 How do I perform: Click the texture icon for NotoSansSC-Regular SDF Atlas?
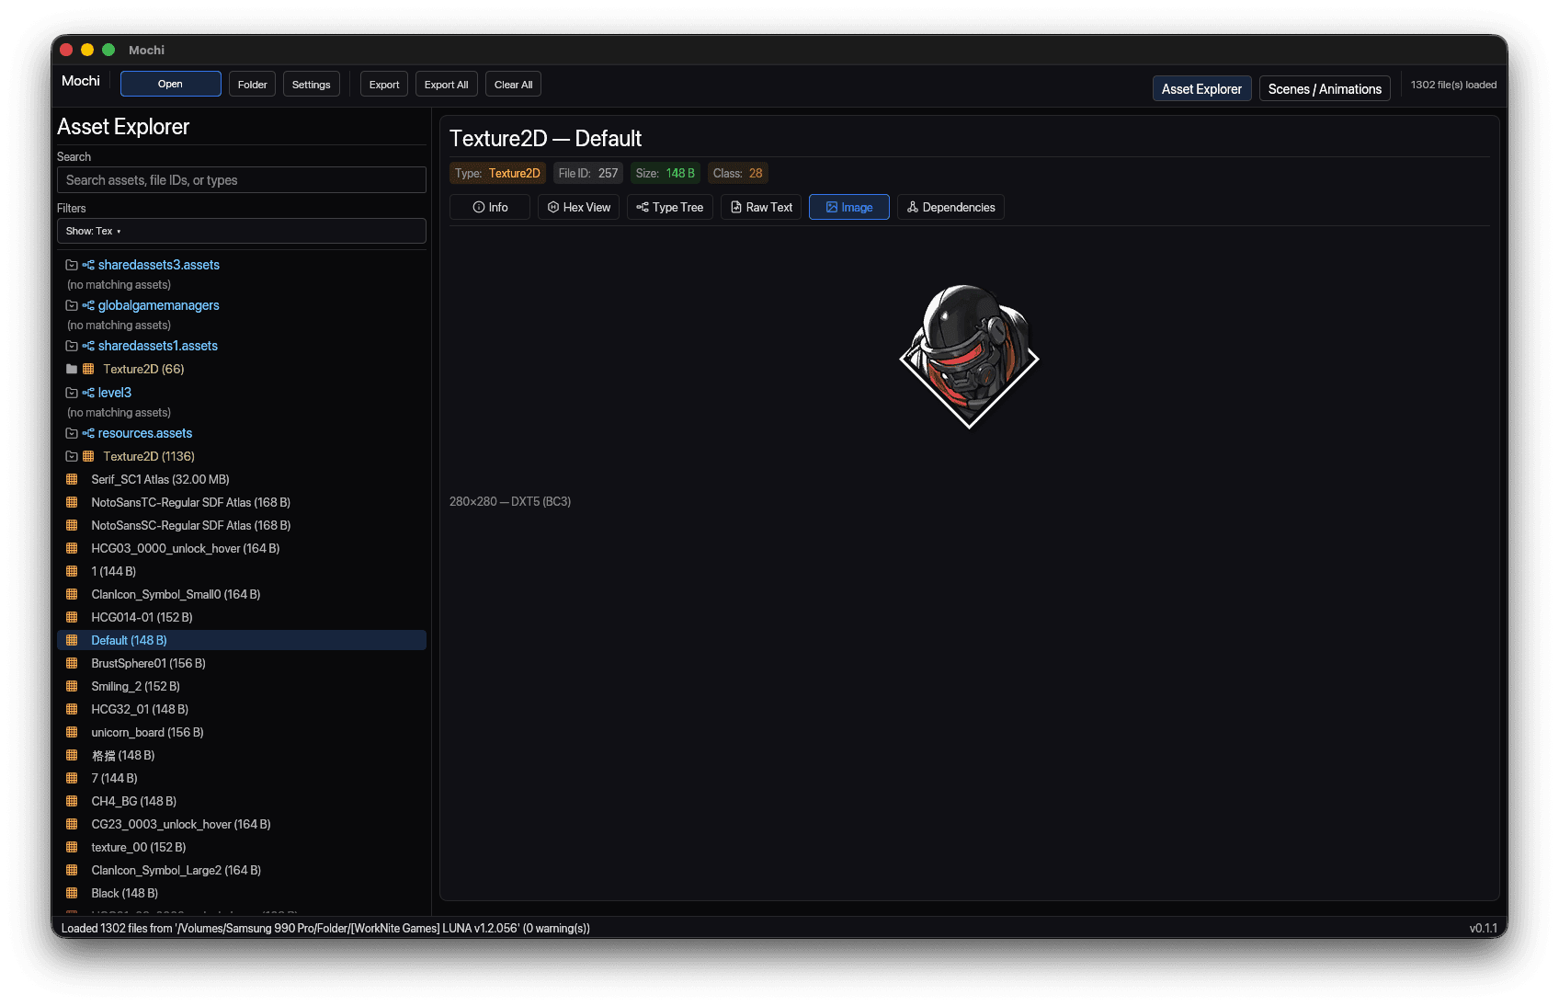(72, 525)
